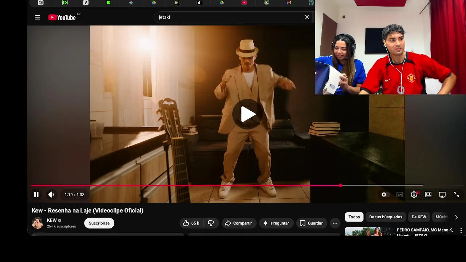Open the ChatGPT browser tab
Screen dimensions: 466x262
41,3
